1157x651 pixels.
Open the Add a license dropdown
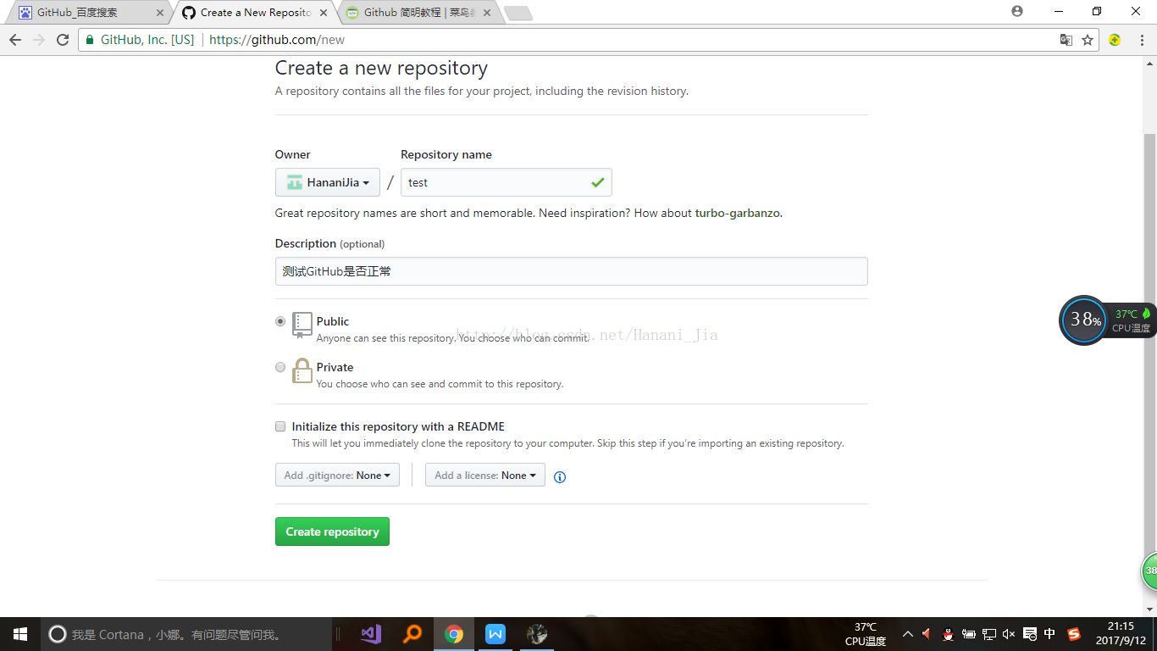(x=485, y=476)
